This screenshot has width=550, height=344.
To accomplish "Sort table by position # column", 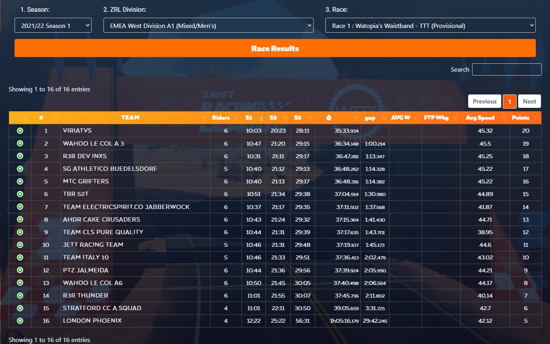I will pyautogui.click(x=46, y=118).
